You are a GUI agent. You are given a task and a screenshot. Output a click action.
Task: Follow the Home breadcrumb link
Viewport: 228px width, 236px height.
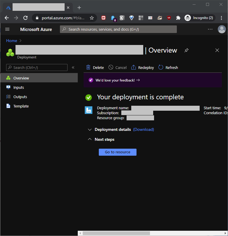point(12,41)
